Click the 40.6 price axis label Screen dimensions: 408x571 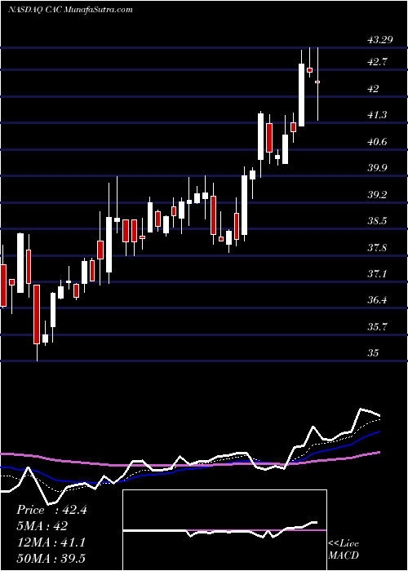pos(377,142)
